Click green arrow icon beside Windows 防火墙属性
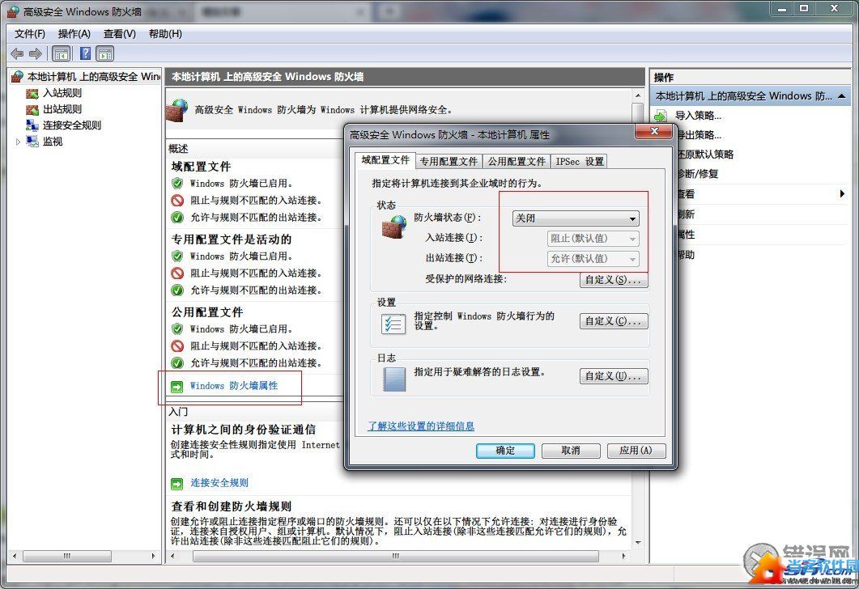Image resolution: width=859 pixels, height=589 pixels. (x=177, y=387)
